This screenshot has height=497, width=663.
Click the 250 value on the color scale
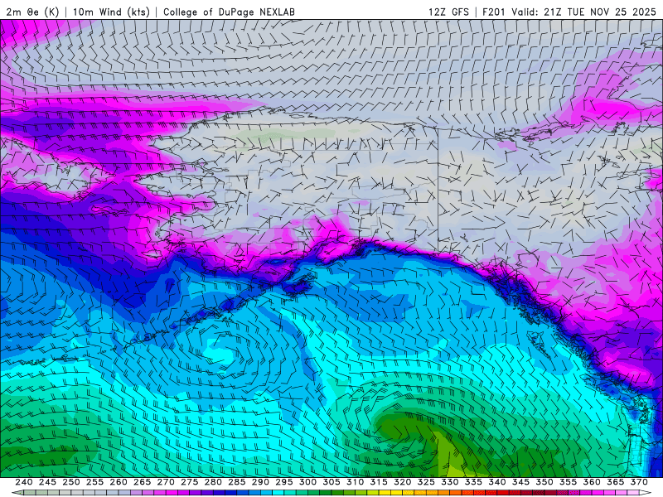71,482
